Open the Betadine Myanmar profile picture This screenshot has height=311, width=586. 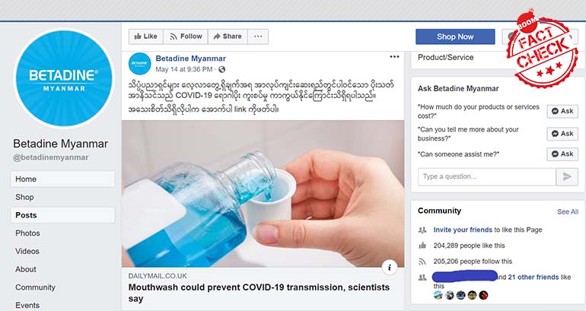click(64, 78)
